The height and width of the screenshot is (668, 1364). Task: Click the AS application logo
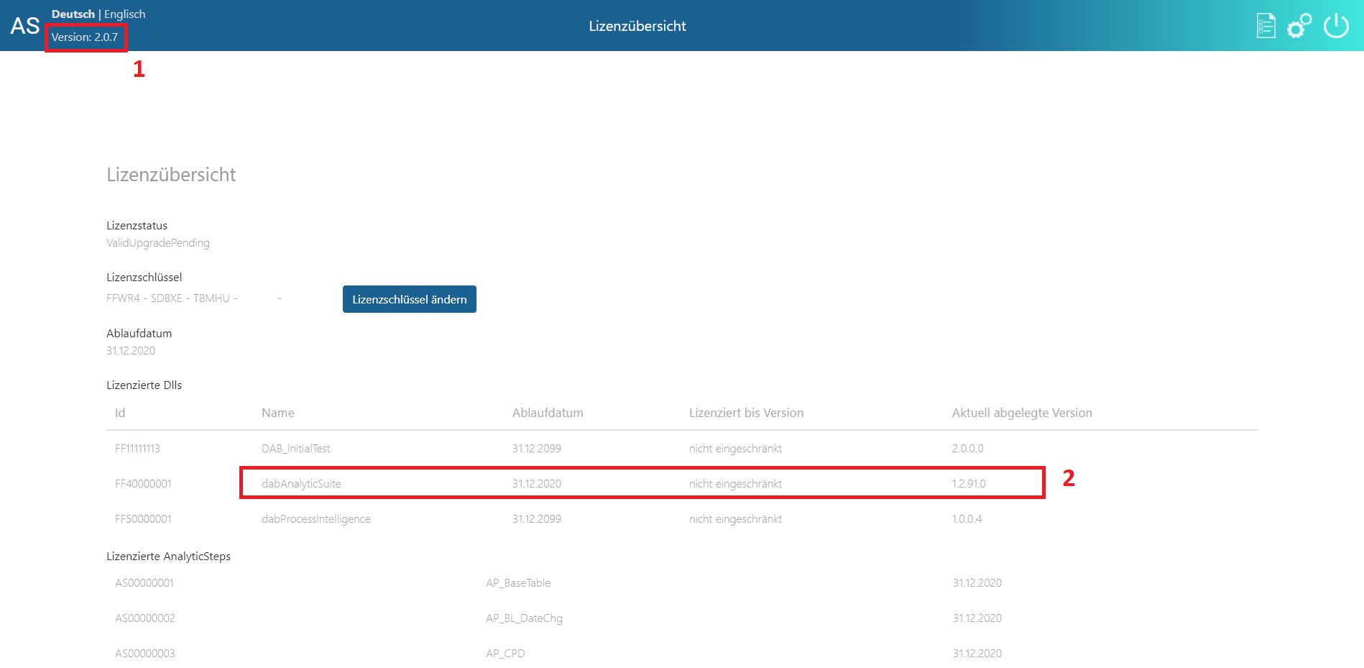pyautogui.click(x=24, y=25)
